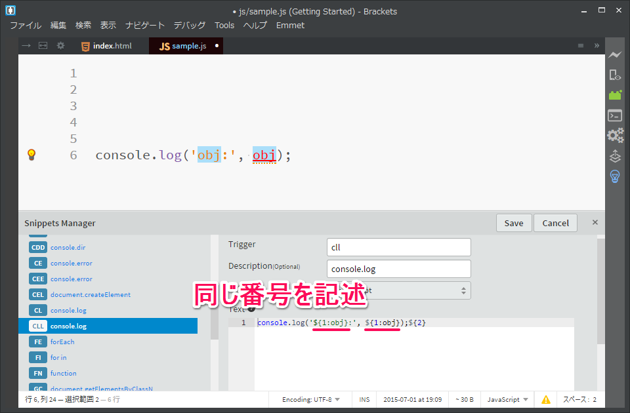This screenshot has height=413, width=630.
Task: Save the snippet with the Save button
Action: pos(514,223)
